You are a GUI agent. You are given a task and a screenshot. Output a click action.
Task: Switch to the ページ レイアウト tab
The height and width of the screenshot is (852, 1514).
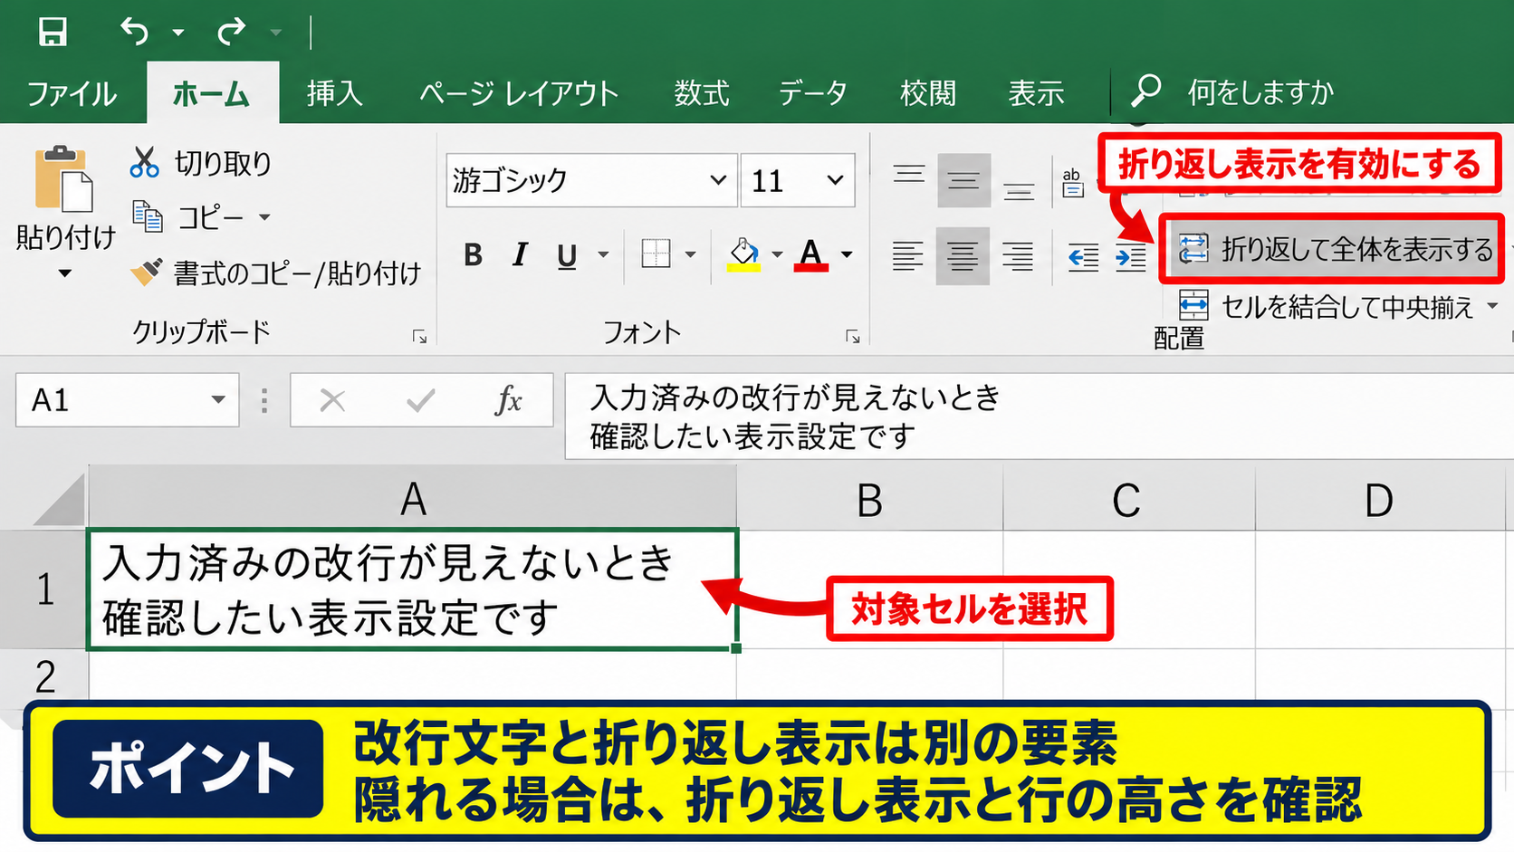coord(519,92)
